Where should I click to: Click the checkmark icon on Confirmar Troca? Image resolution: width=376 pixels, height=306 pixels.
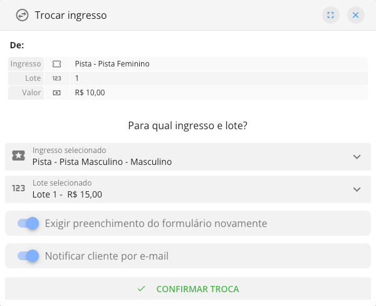click(142, 289)
